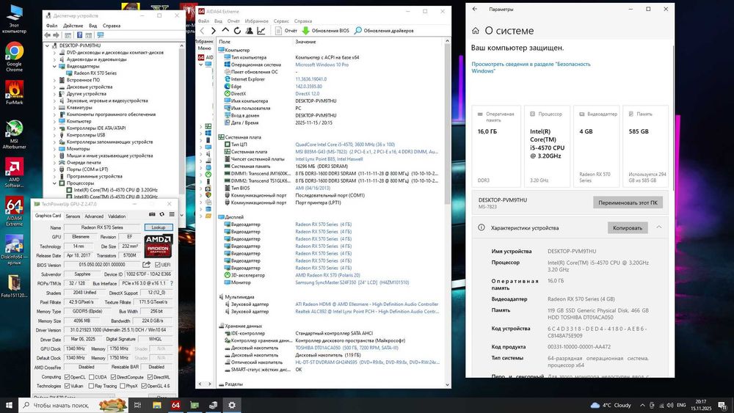This screenshot has height=413, width=734.
Task: Toggle the UEFI checkbox in GPU-Z
Action: click(x=158, y=265)
